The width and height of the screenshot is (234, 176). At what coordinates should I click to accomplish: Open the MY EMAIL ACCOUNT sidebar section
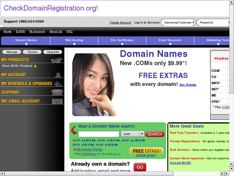coord(21,101)
